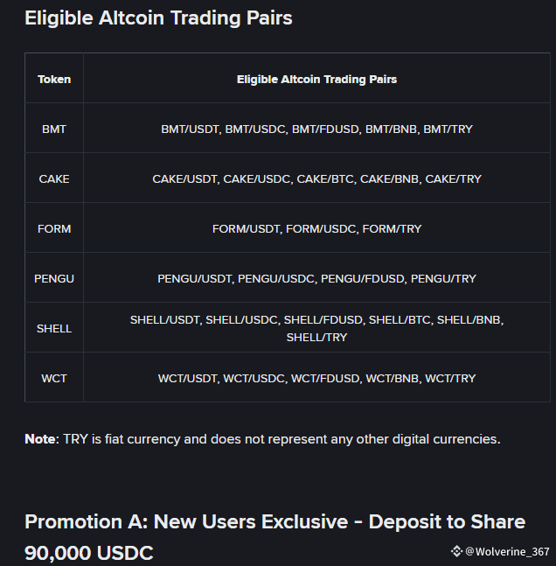Image resolution: width=556 pixels, height=566 pixels.
Task: Click the Eligible Altcoin Trading Pairs heading
Action: coord(158,18)
